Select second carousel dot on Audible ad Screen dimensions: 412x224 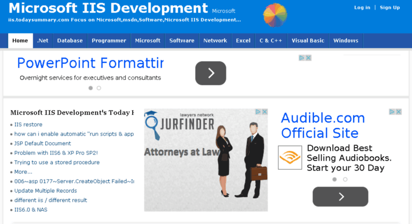pyautogui.click(x=345, y=180)
